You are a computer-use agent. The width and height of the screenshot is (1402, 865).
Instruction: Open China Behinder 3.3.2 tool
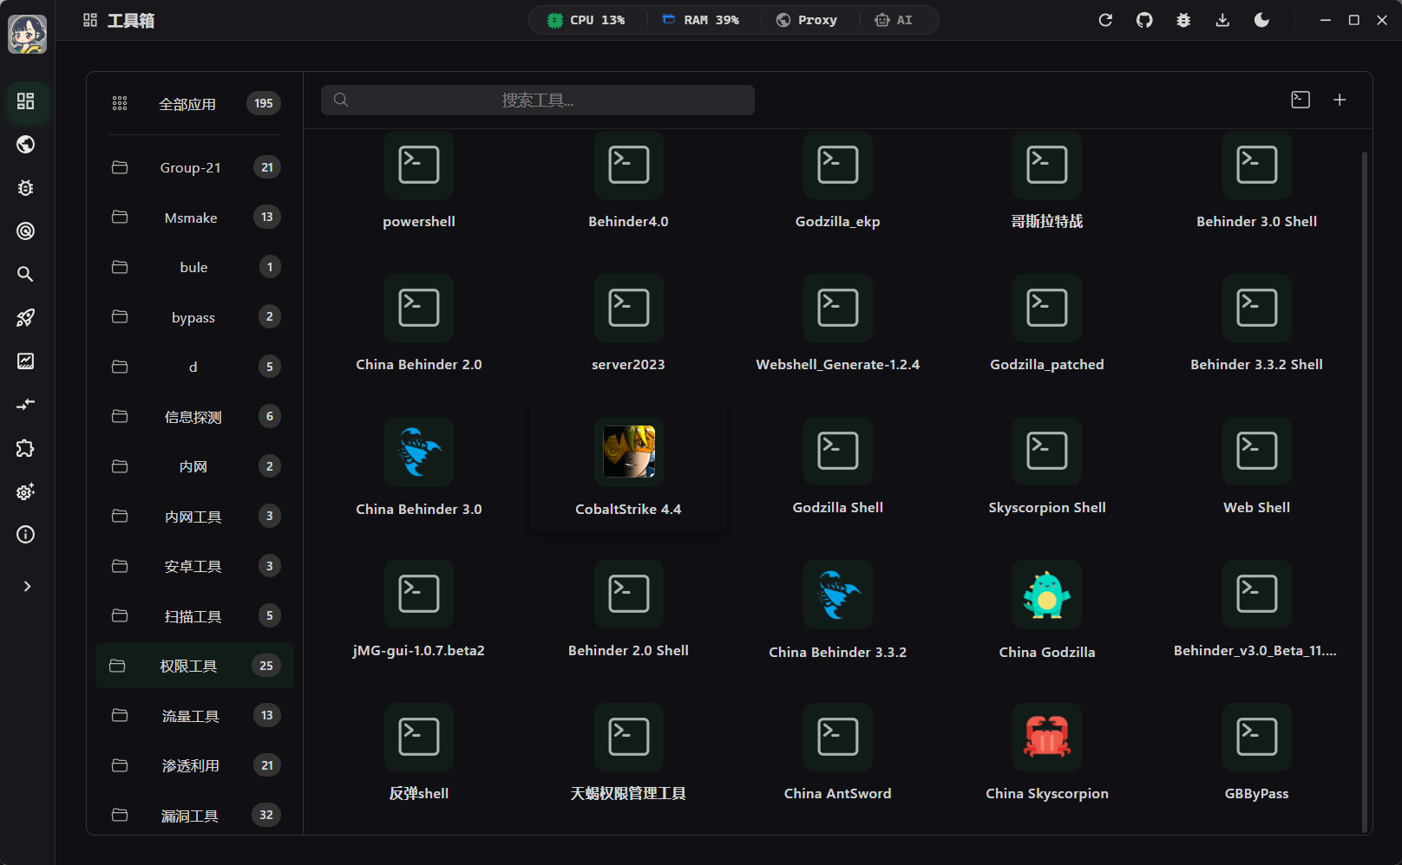(x=838, y=611)
